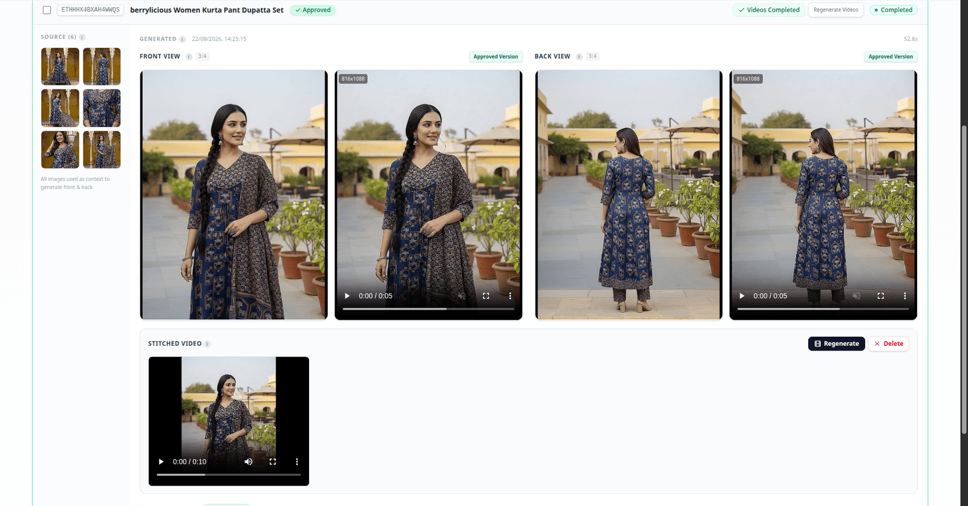Seek on stitched video progress bar
Screen dimensions: 968x506
click(229, 475)
